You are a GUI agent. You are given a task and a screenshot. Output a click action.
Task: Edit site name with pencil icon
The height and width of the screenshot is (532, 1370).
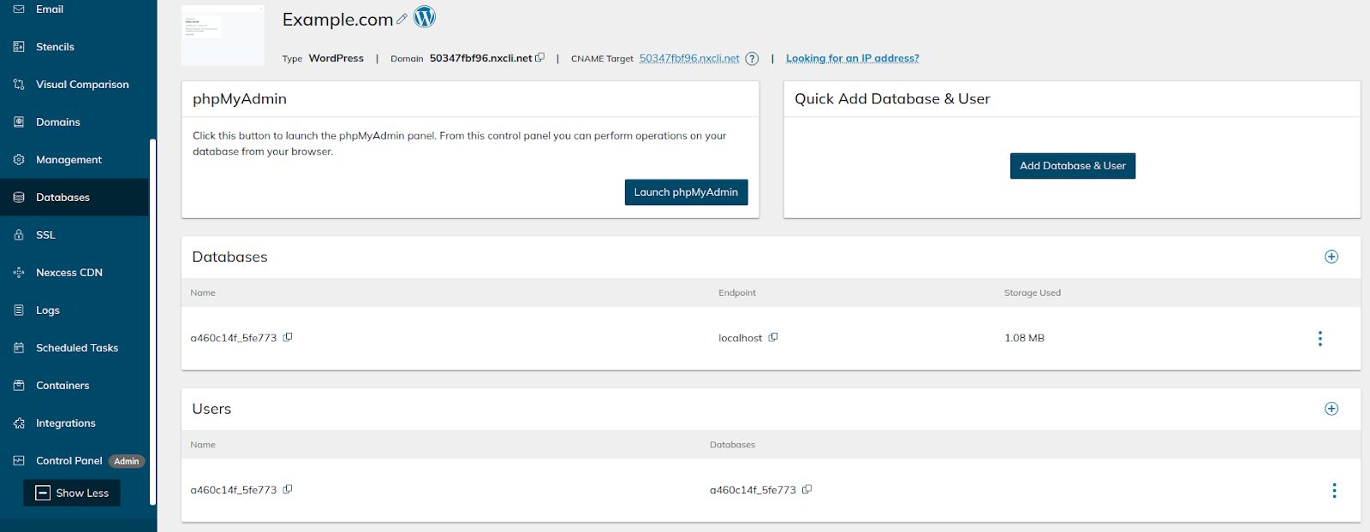(402, 19)
